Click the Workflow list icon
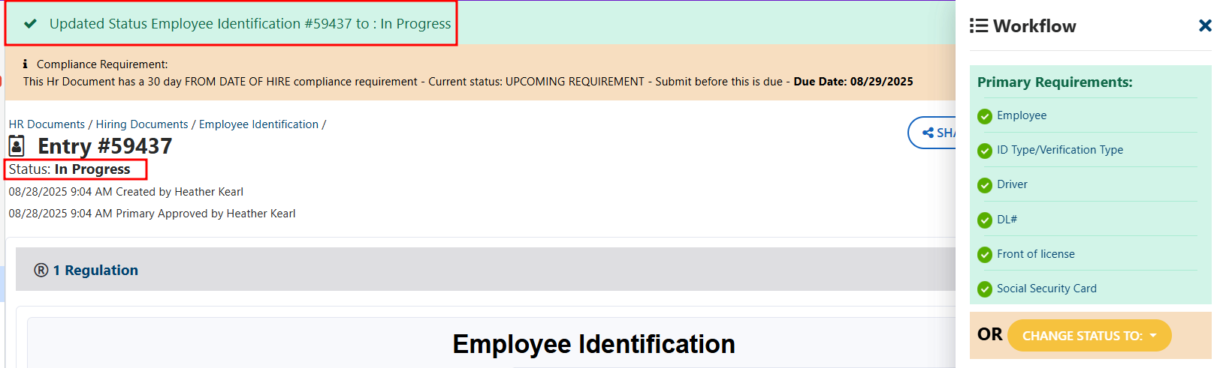This screenshot has width=1226, height=368. 978,26
